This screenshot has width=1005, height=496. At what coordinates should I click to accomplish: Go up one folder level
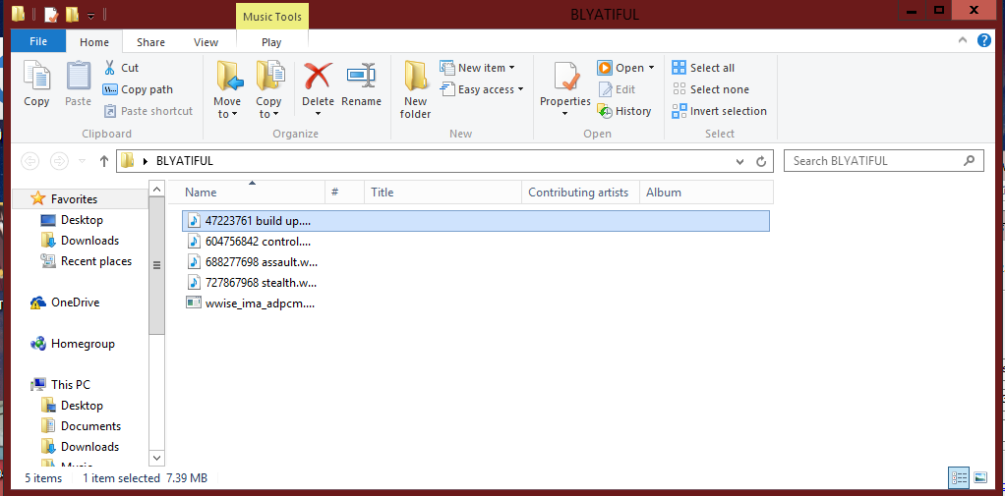point(104,161)
